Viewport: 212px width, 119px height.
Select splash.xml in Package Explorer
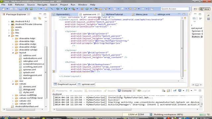coord(29,72)
